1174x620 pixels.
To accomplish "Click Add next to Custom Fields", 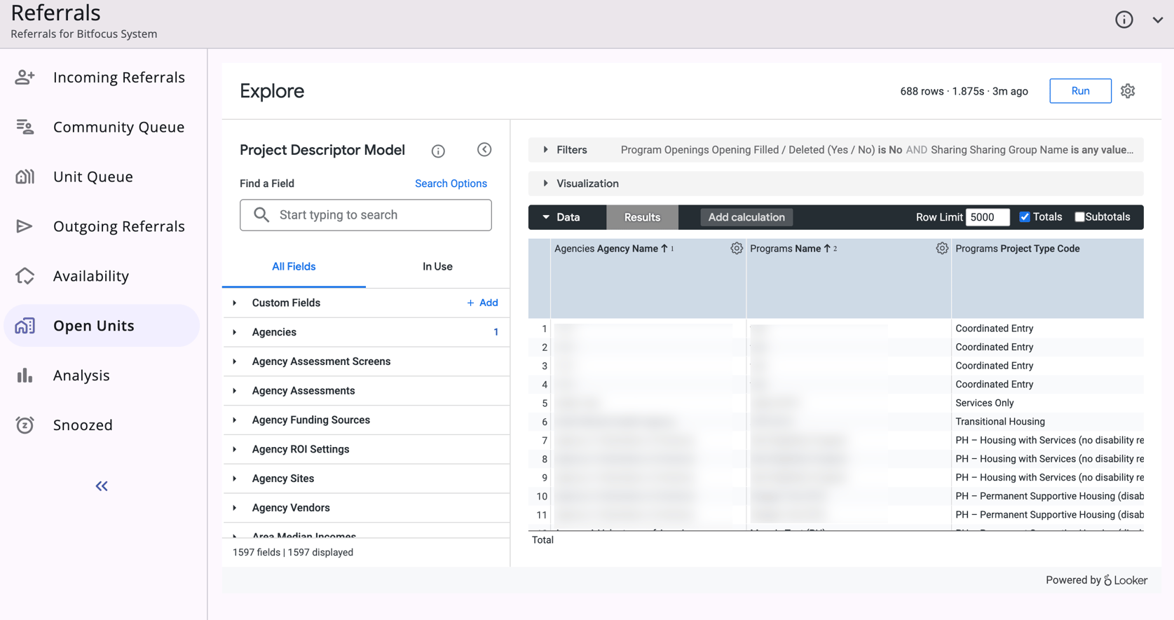I will click(482, 303).
